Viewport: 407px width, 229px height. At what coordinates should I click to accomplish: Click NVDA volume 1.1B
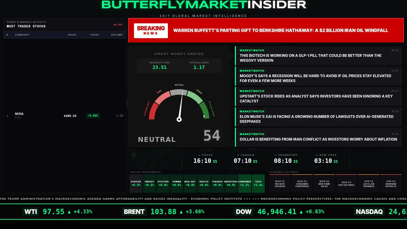(x=119, y=116)
